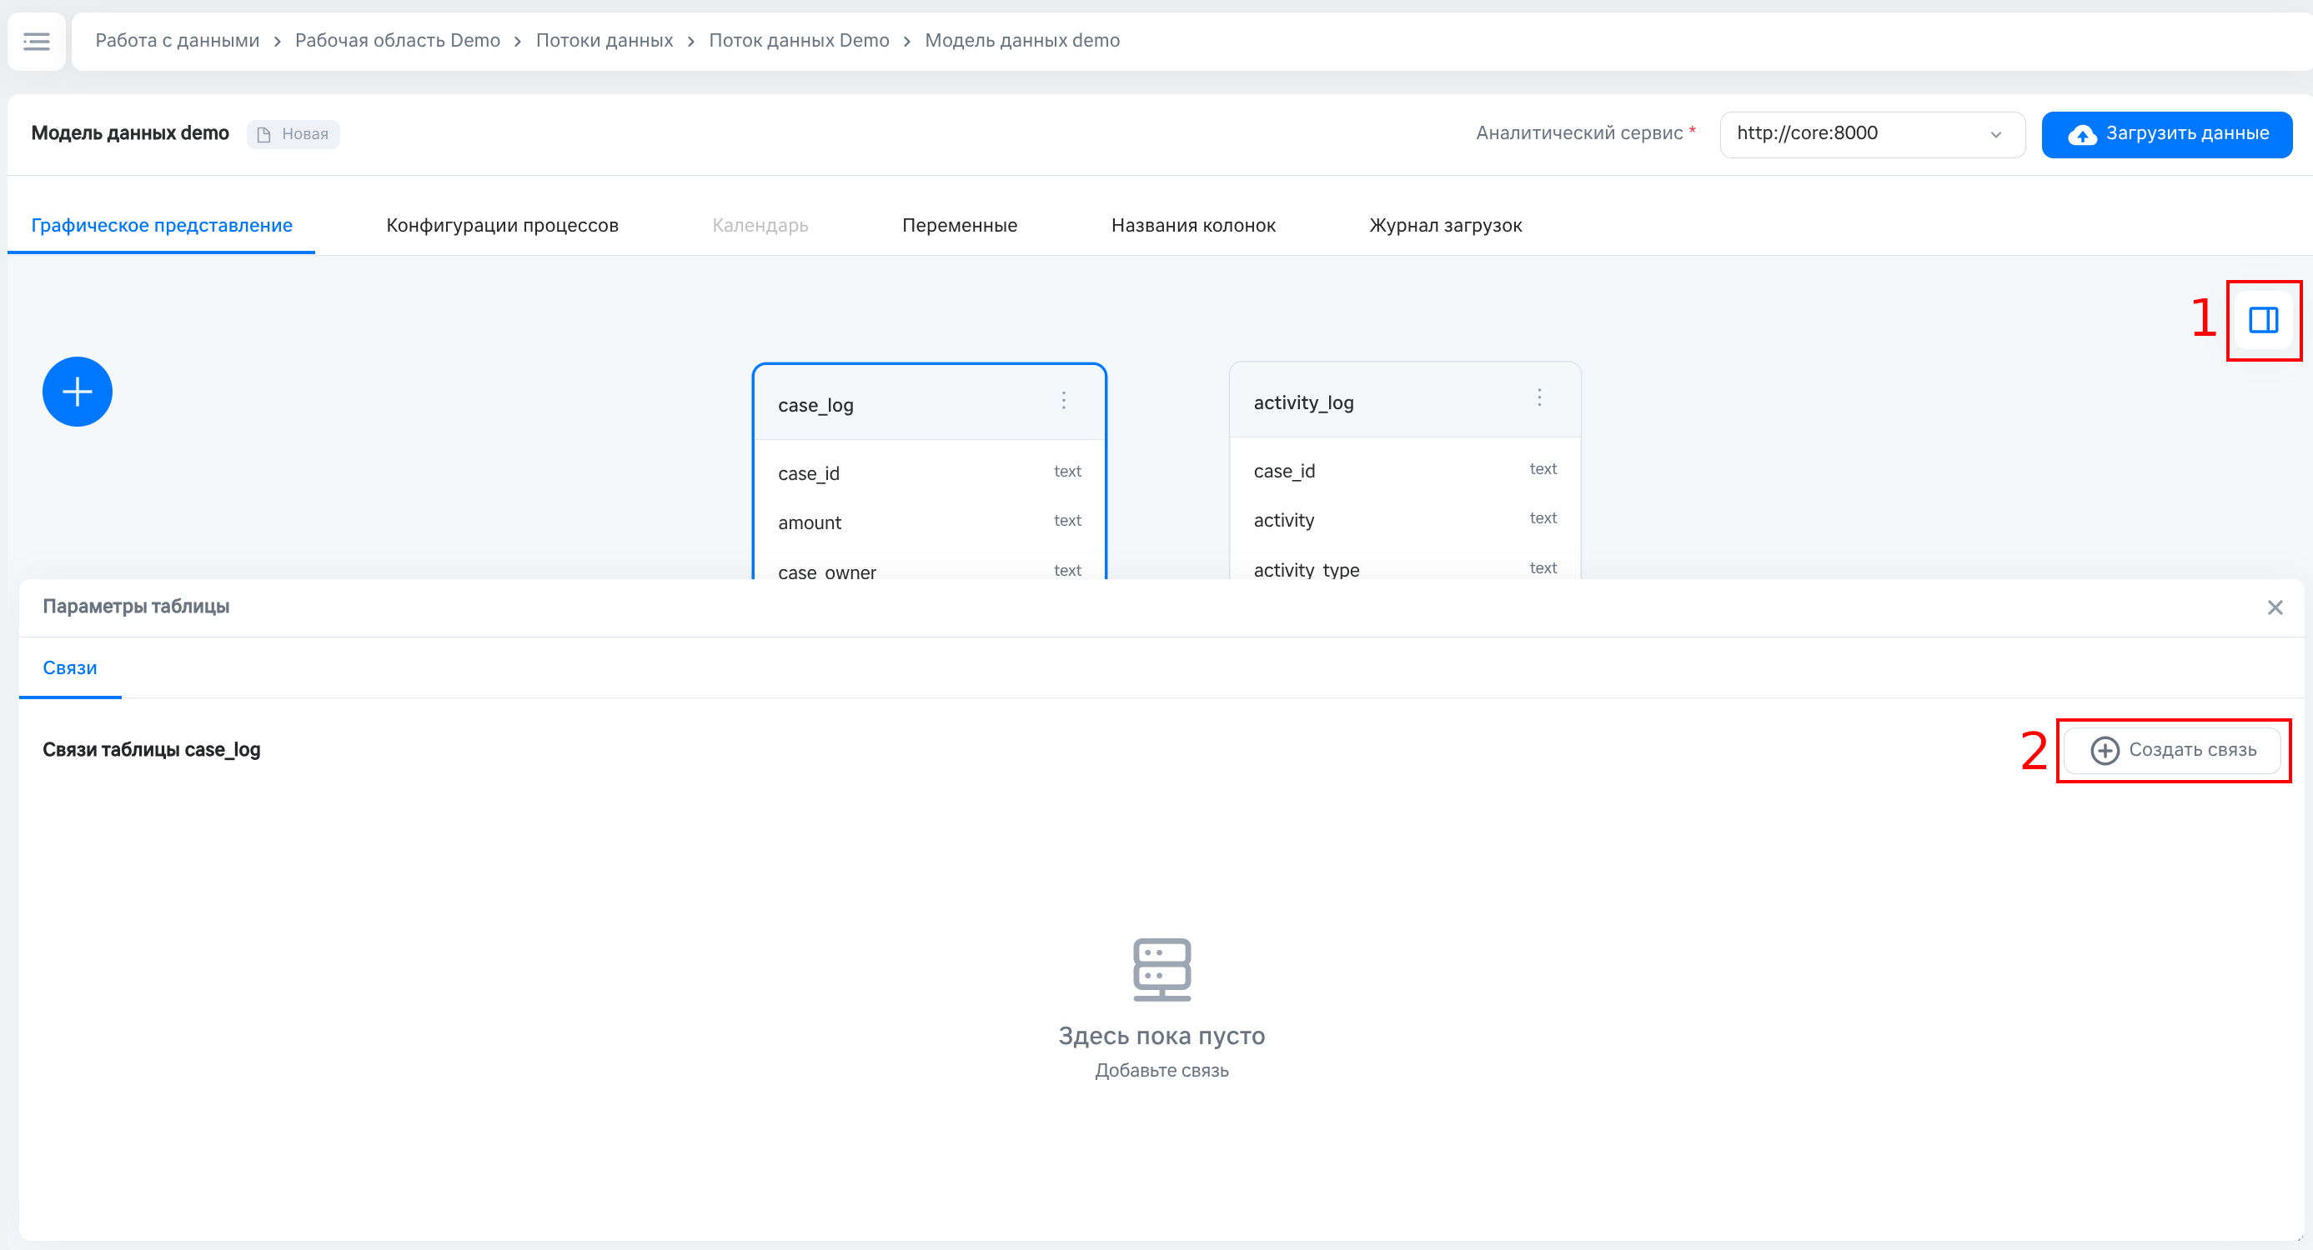Click the amount field in case_log
The width and height of the screenshot is (2313, 1250).
click(x=930, y=522)
